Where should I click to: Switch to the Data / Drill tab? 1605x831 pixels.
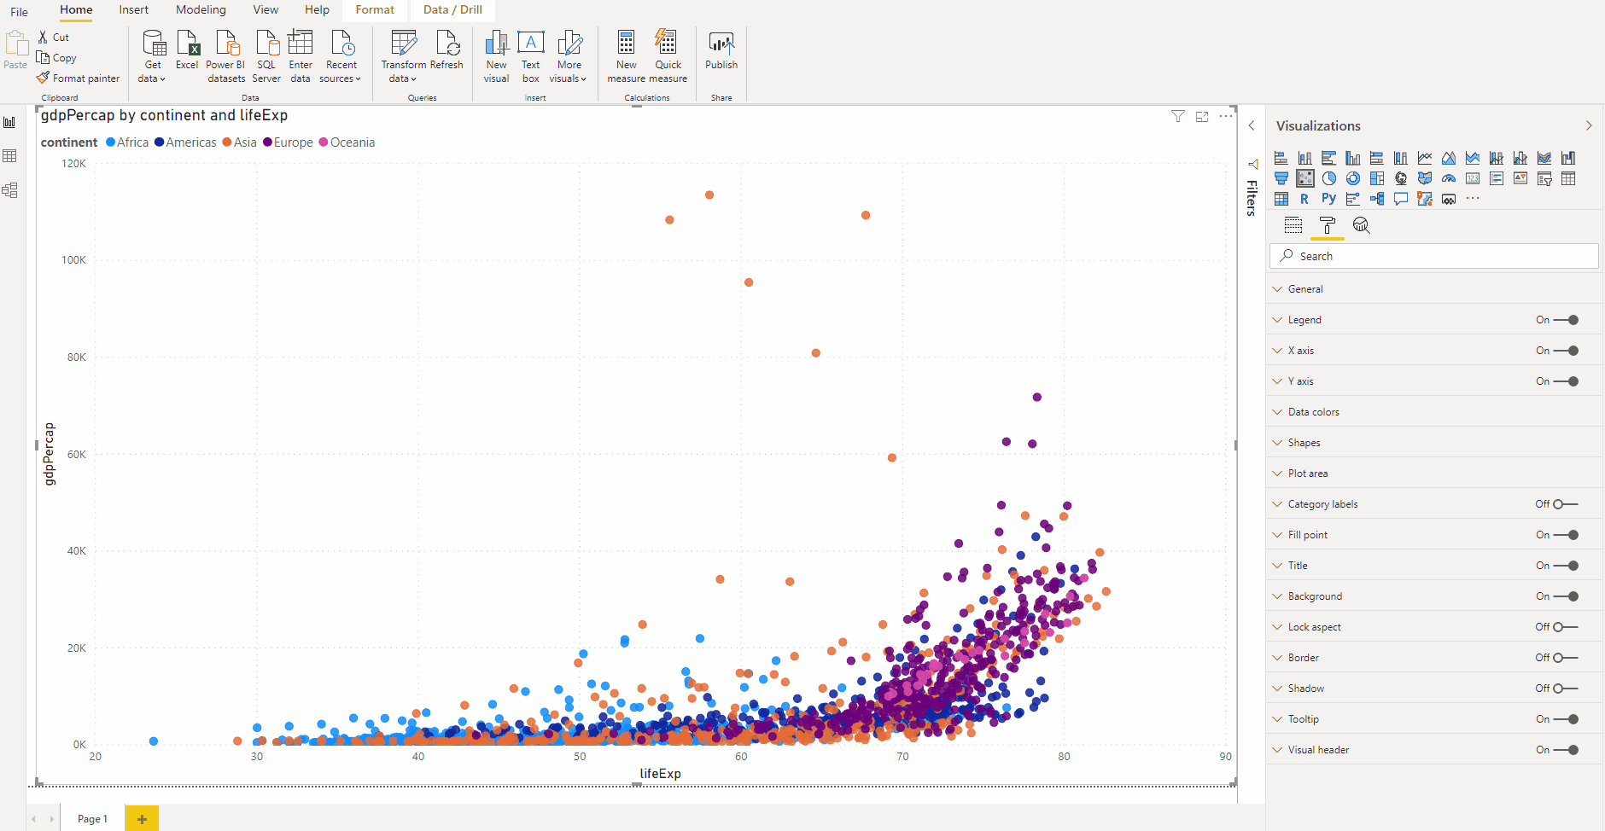[x=452, y=10]
